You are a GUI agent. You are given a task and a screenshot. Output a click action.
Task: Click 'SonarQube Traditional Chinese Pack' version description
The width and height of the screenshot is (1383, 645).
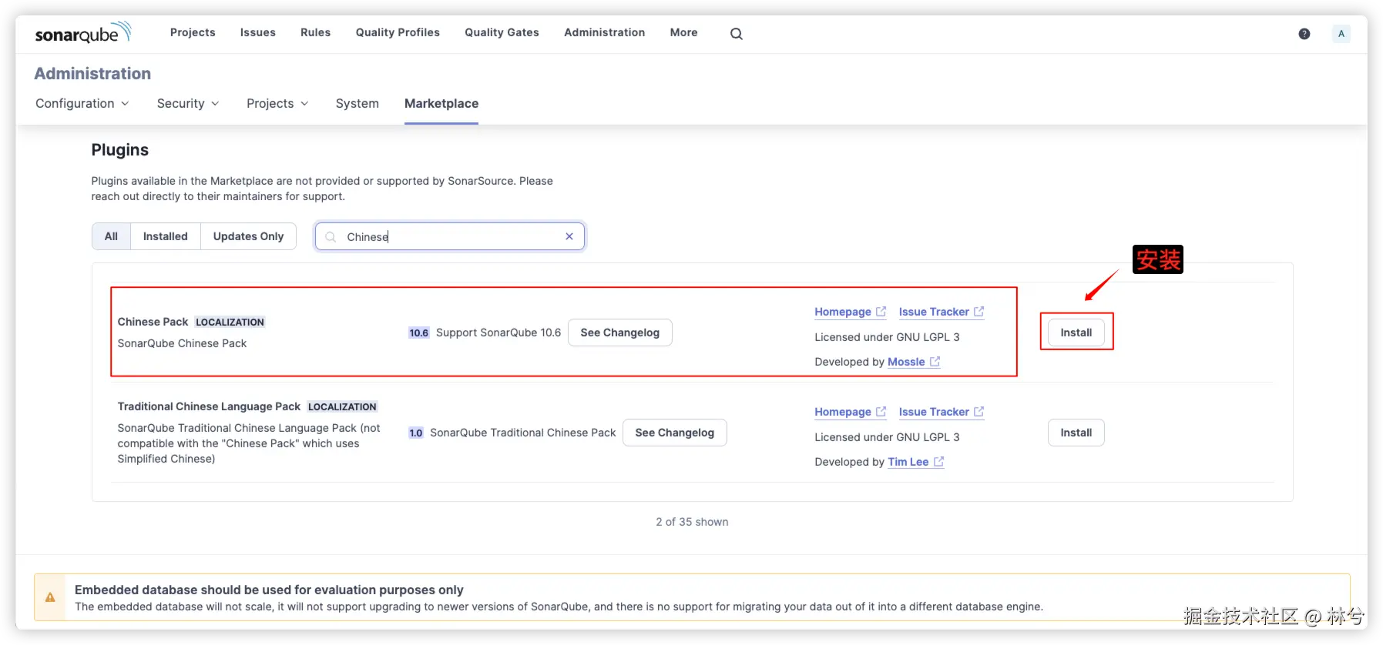pos(523,433)
